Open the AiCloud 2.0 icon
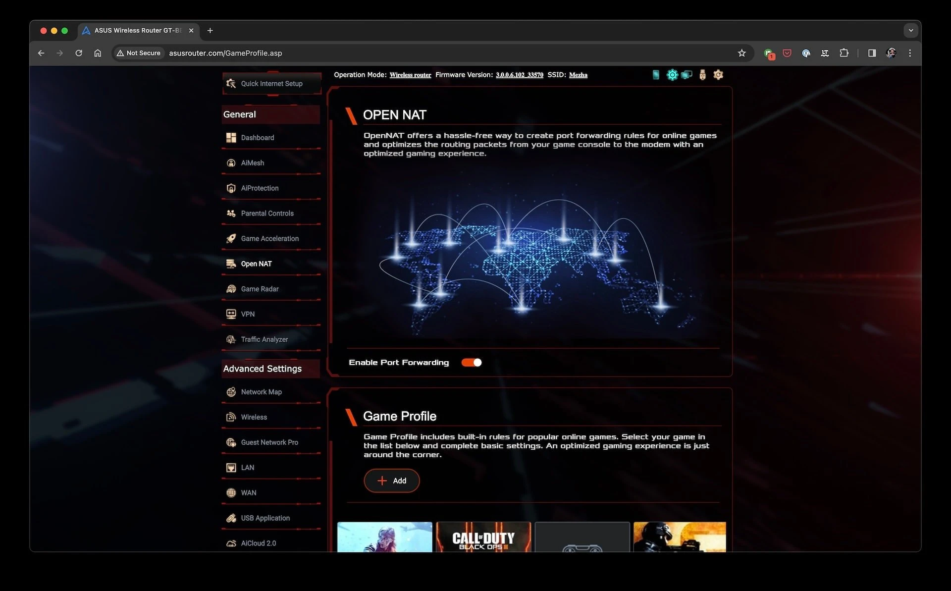 click(x=231, y=543)
